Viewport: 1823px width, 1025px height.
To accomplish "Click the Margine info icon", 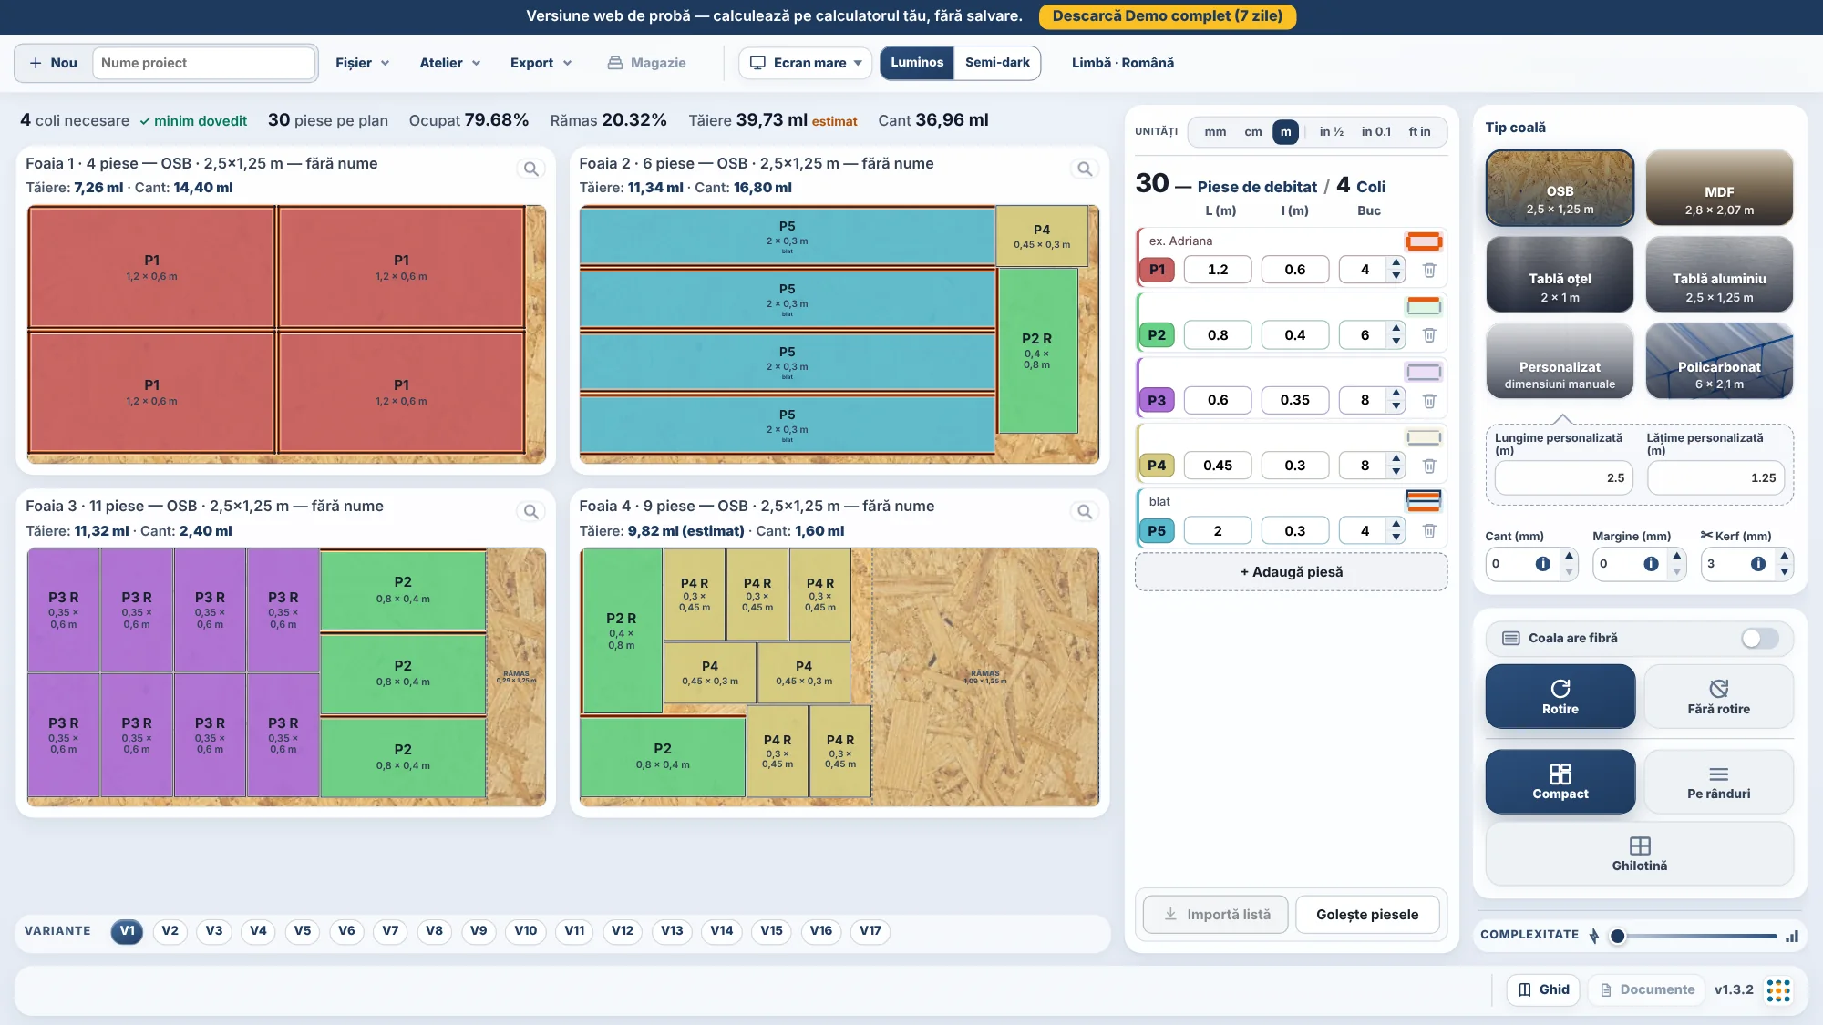I will point(1651,564).
